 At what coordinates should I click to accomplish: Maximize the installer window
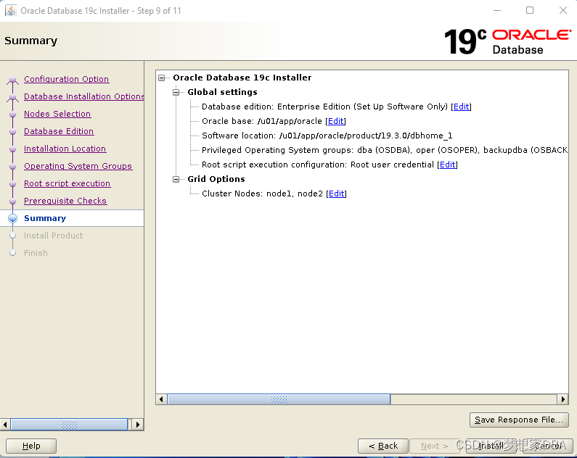point(530,10)
